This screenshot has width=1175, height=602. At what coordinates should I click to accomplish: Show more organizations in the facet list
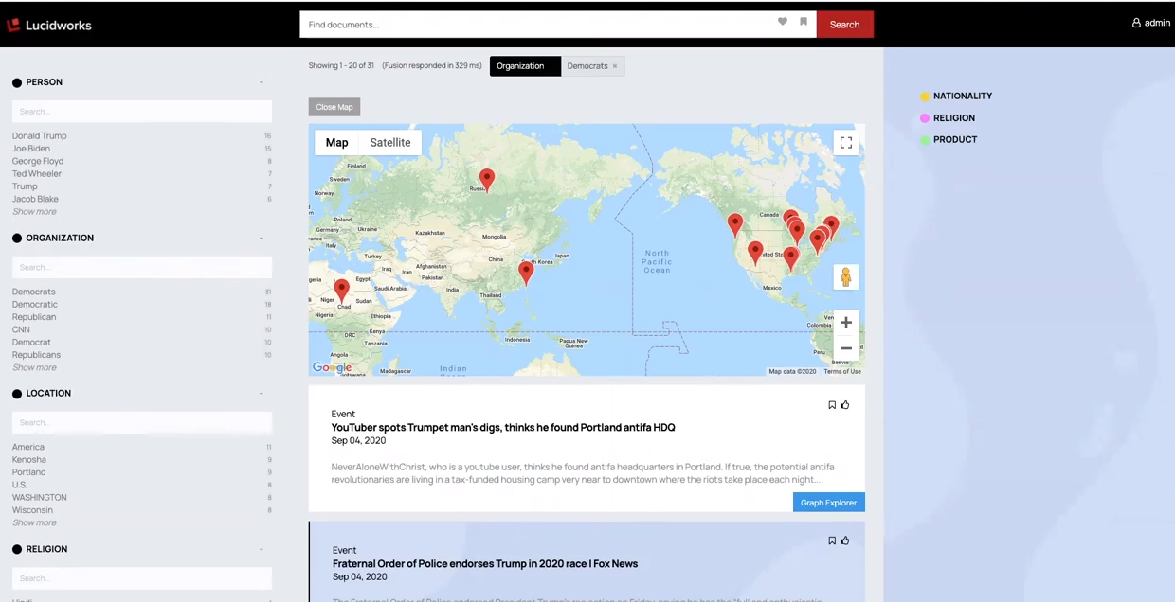(x=34, y=367)
